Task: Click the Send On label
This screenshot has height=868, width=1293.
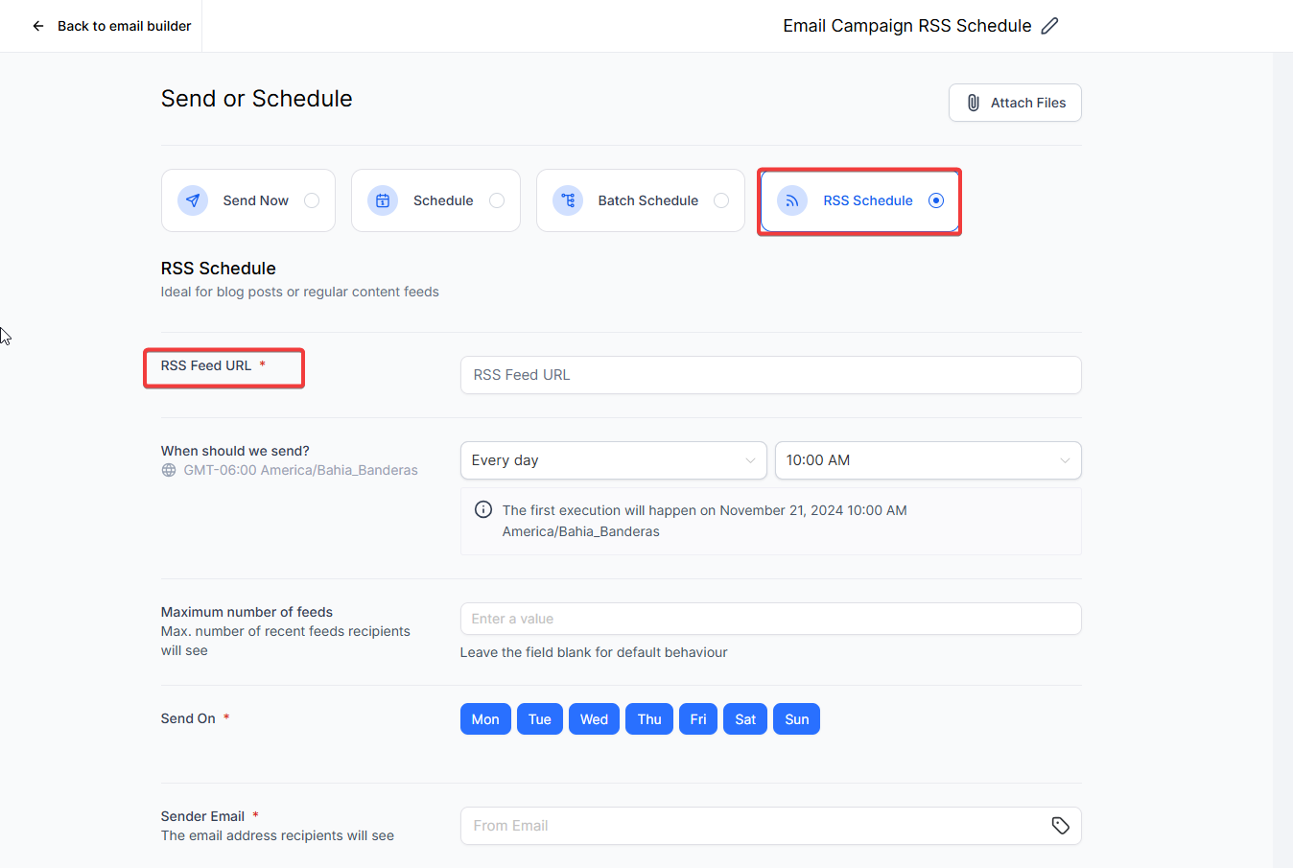Action: pos(188,718)
